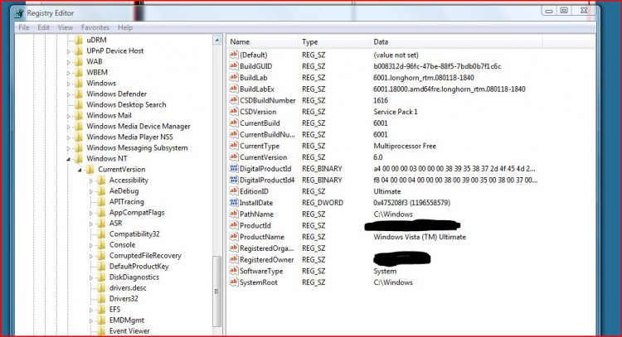Click the folder icon of Windows NT key

(79, 158)
